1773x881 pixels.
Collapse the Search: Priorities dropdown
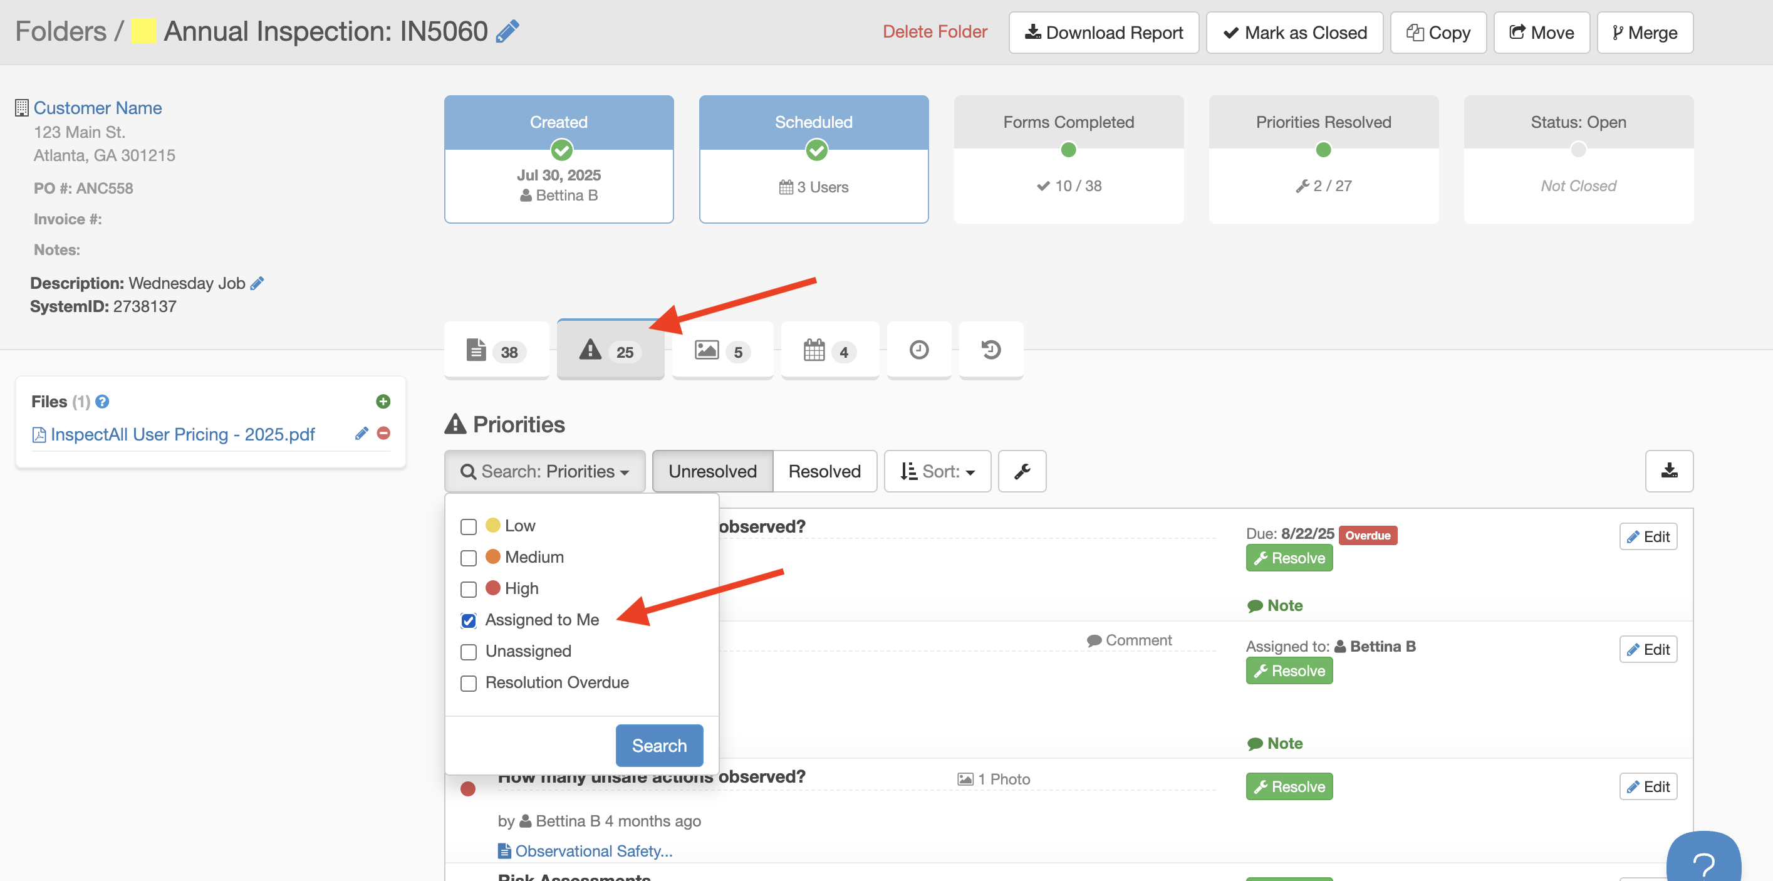click(544, 471)
